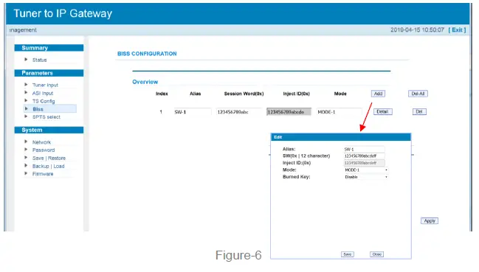Screen dimensions: 479x272
Task: Delete the SW-1 row with Del
Action: click(x=419, y=112)
